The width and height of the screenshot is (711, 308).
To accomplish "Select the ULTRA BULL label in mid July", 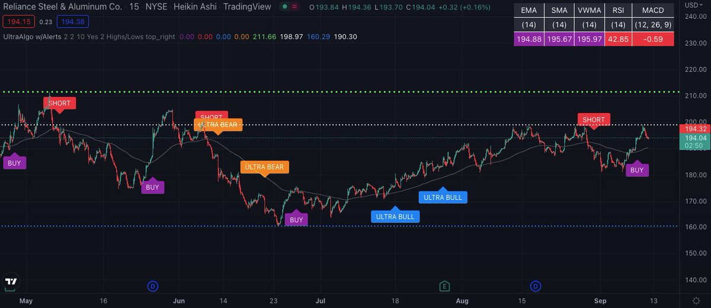I will click(396, 216).
